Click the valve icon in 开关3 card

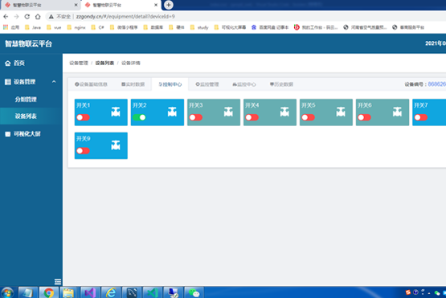pos(228,112)
